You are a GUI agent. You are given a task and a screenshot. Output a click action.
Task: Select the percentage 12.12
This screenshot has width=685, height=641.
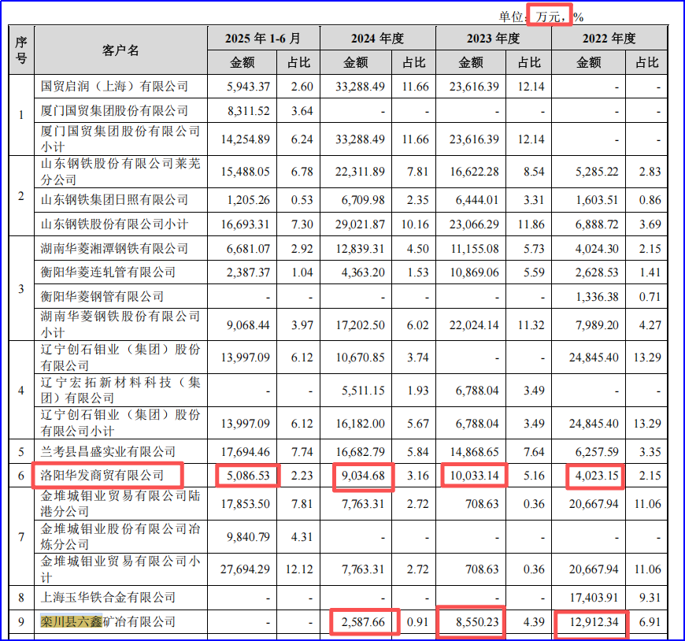click(x=299, y=569)
